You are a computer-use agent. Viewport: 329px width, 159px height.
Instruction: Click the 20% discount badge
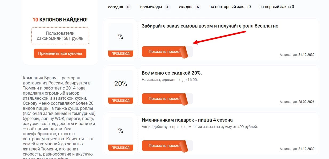coord(121,84)
